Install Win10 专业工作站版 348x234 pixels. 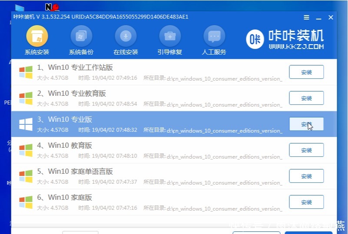click(306, 72)
